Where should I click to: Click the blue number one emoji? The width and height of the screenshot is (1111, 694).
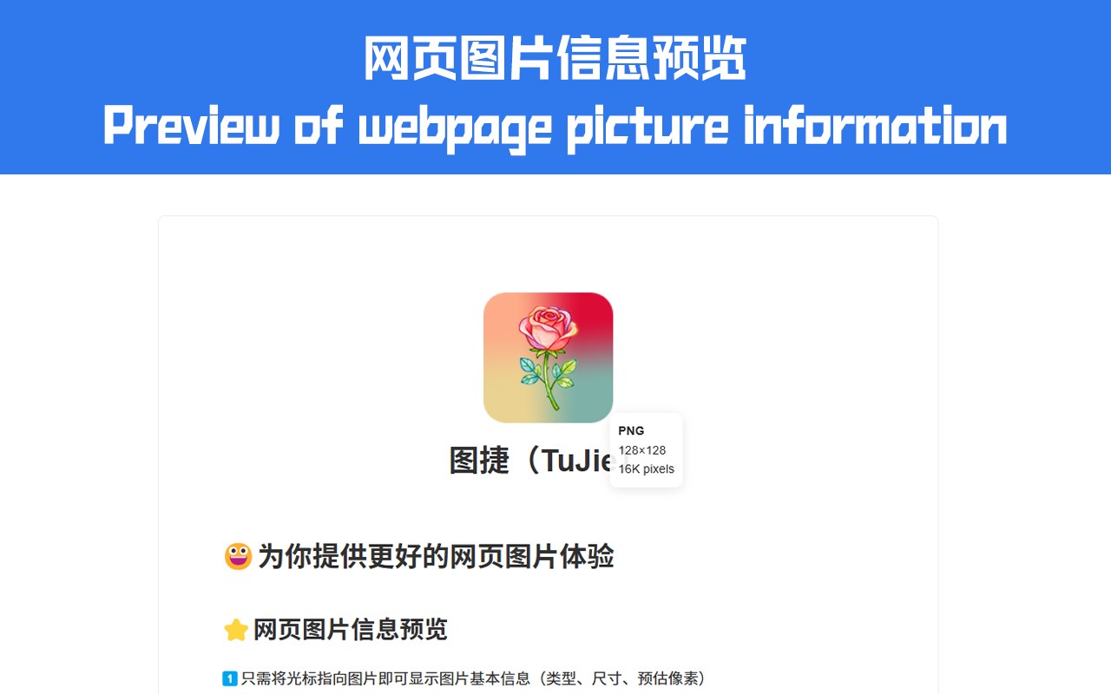coord(230,678)
